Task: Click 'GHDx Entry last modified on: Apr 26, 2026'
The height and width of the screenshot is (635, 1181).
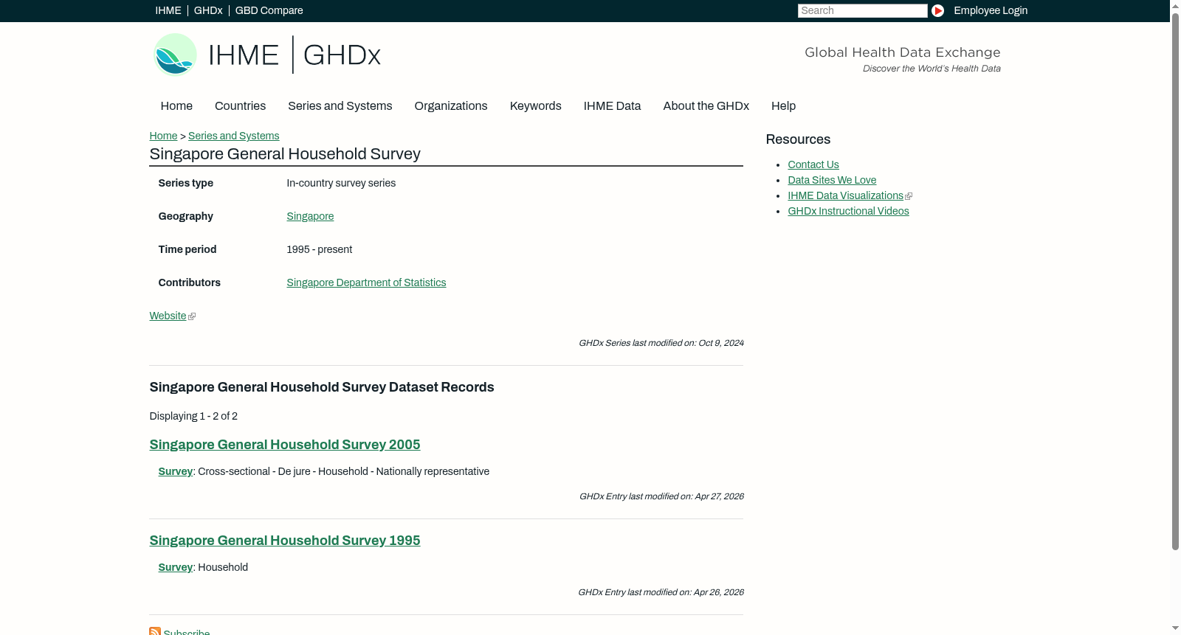Action: tap(661, 592)
